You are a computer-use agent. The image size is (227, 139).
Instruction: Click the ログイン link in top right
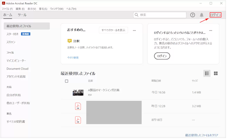(215, 15)
